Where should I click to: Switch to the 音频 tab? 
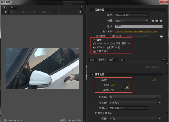111,60
